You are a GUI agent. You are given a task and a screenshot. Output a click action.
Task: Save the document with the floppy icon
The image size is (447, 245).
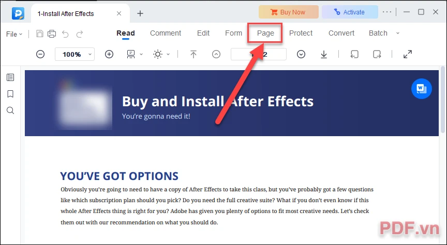(40, 34)
